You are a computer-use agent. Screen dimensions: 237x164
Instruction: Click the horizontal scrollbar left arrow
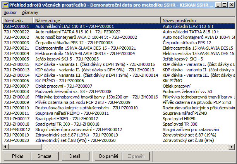(x=5, y=147)
